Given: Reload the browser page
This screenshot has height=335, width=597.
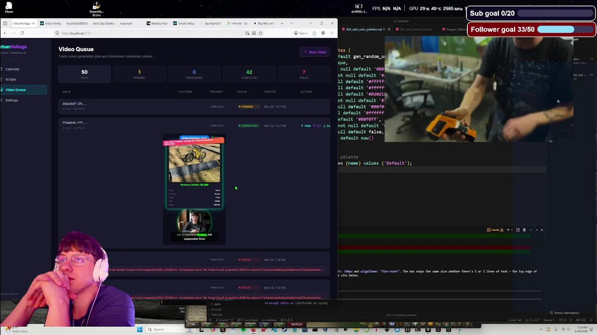Looking at the screenshot, I should coord(22,33).
